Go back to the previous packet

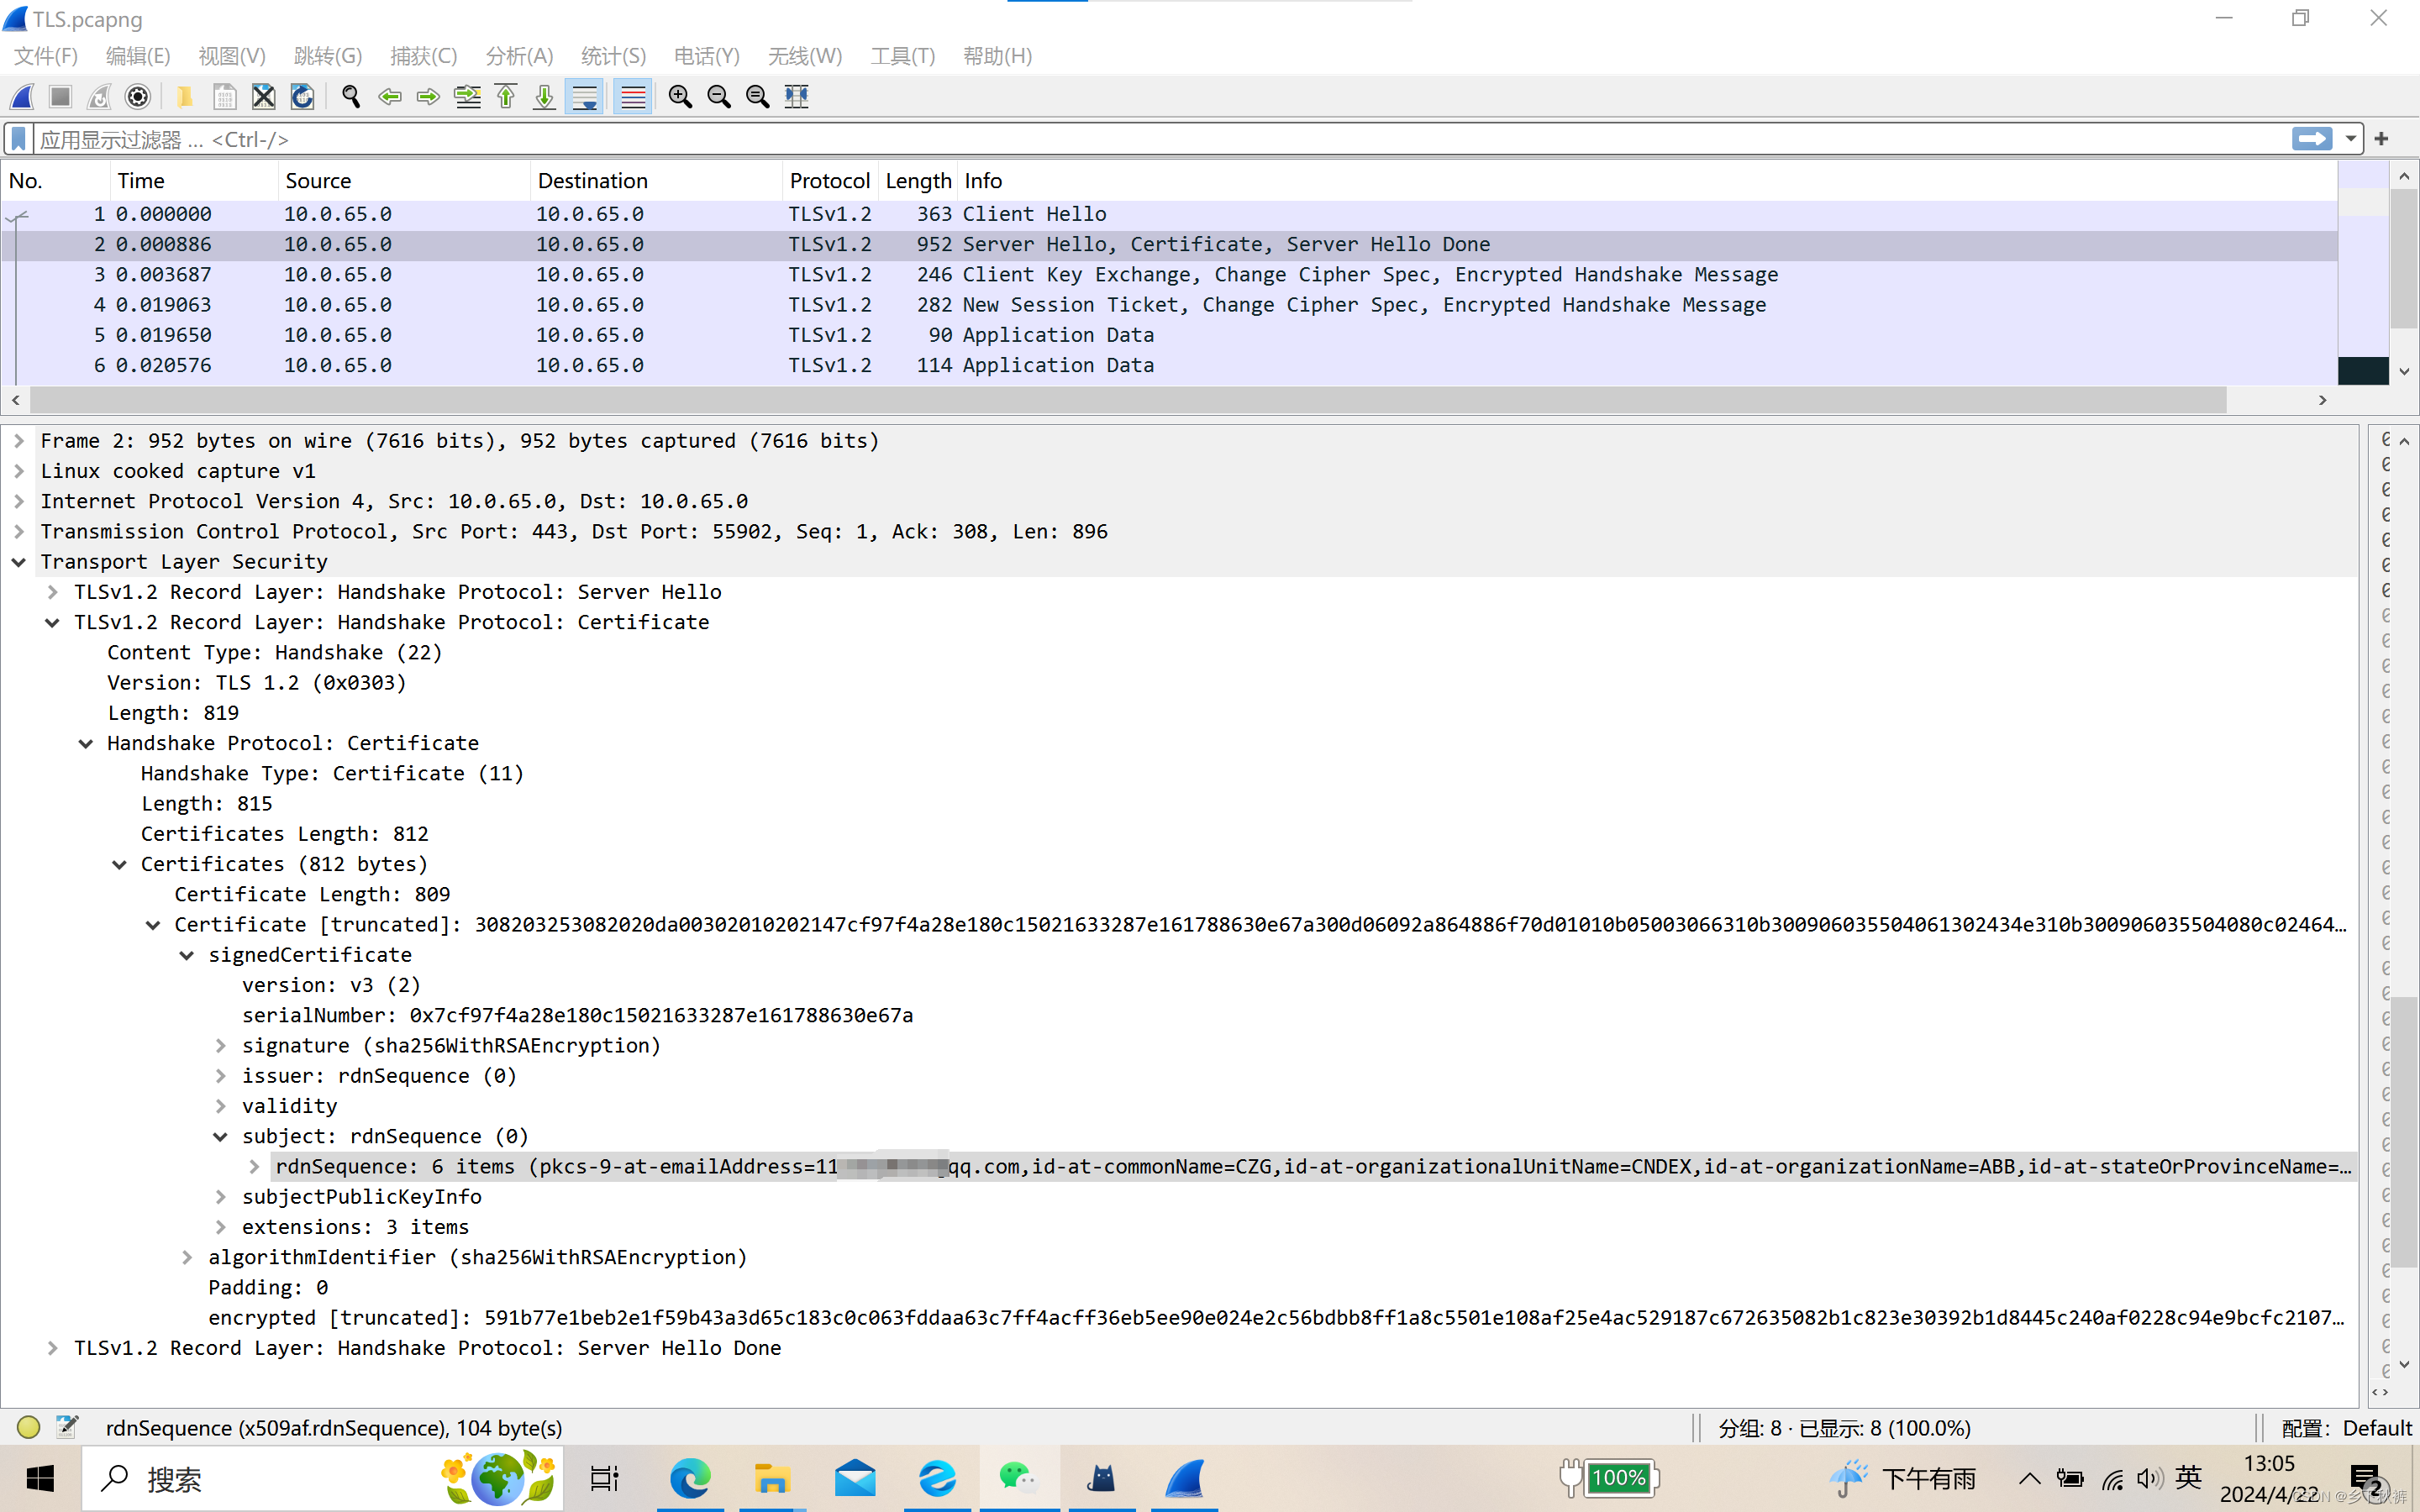click(x=390, y=97)
